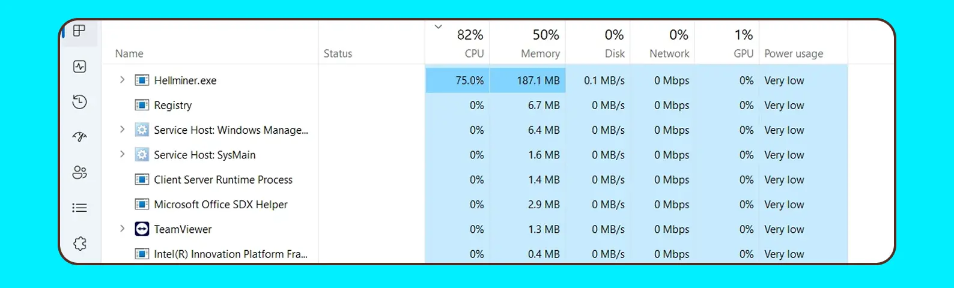Expand the TeamViewer process group

point(122,229)
